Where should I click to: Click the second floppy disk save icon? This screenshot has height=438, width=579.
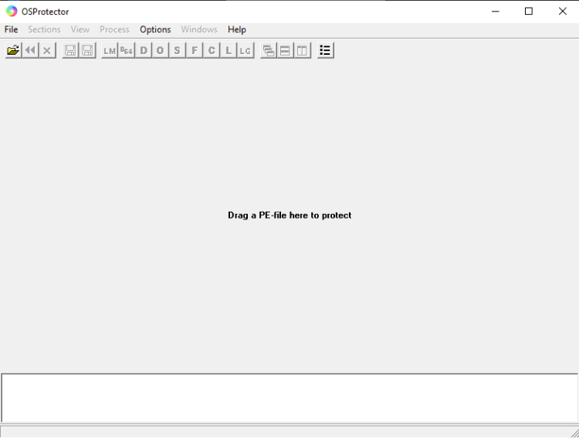pos(87,50)
